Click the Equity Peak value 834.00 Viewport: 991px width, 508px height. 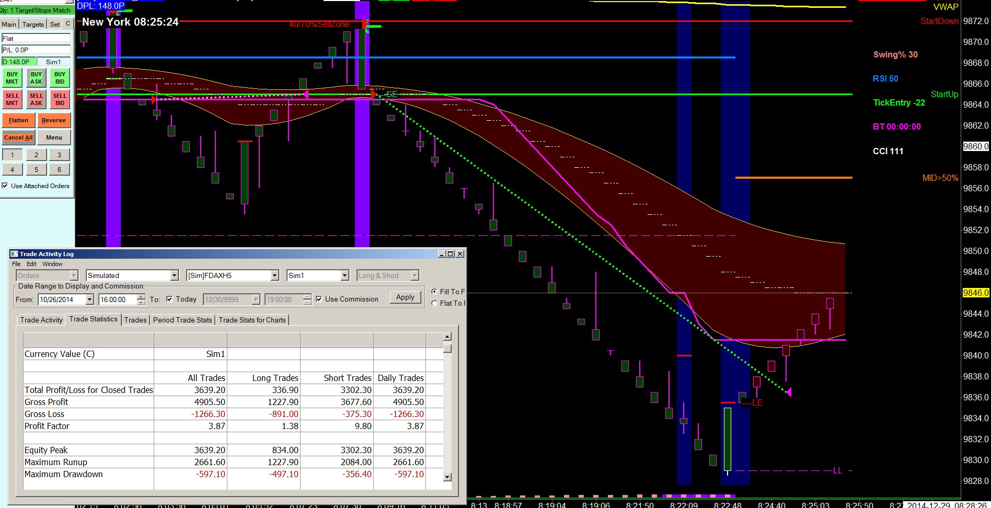click(x=285, y=450)
